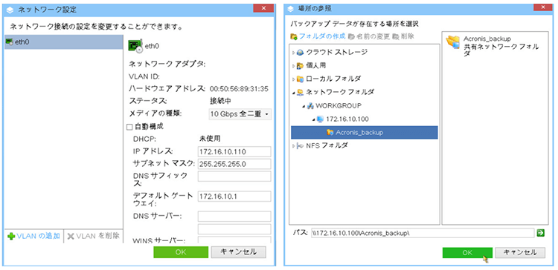Click the cloud storage icon
Viewport: 558px width, 270px height.
[x=301, y=53]
